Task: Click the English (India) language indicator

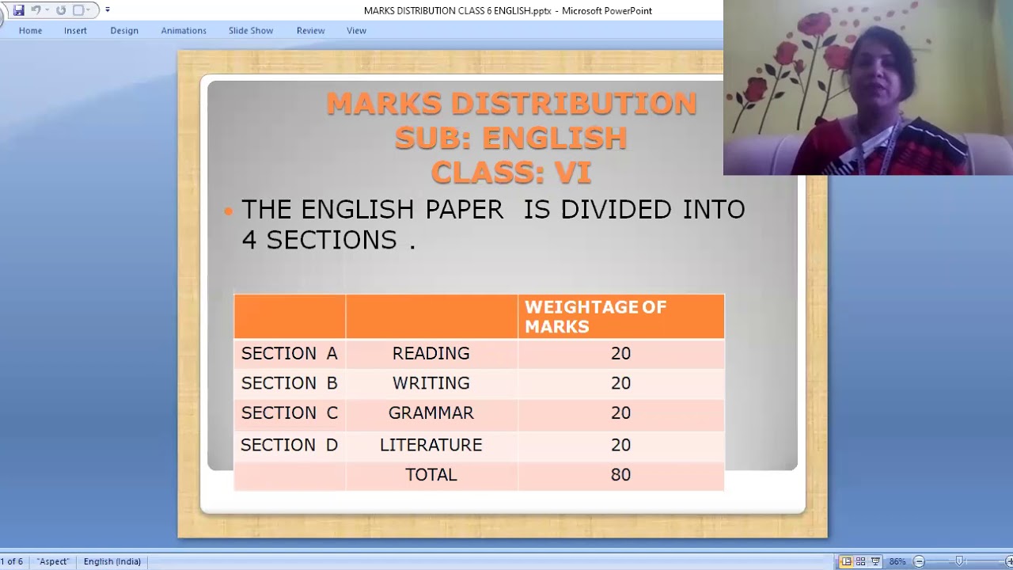Action: click(x=112, y=561)
